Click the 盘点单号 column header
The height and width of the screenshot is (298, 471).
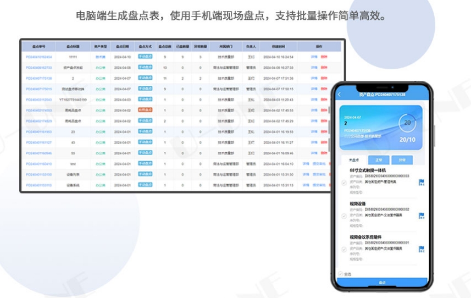point(39,47)
